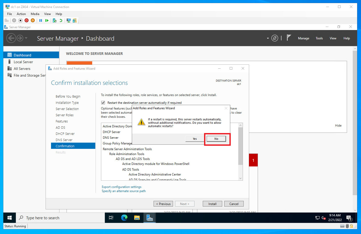Image resolution: width=361 pixels, height=234 pixels.
Task: Open the navigation history dropdown arrow
Action: (x=26, y=38)
